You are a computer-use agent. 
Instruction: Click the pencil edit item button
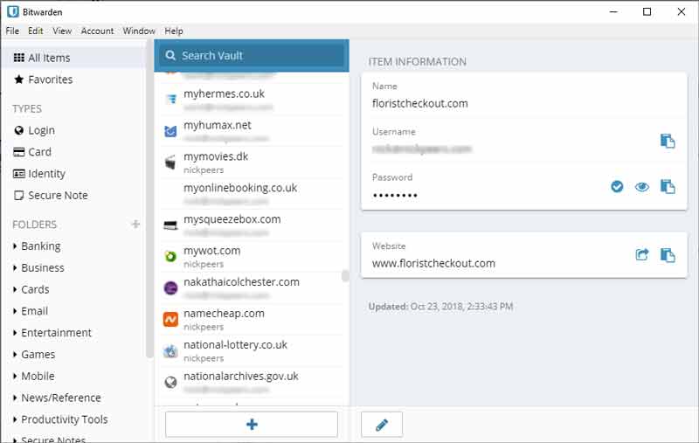coord(382,425)
